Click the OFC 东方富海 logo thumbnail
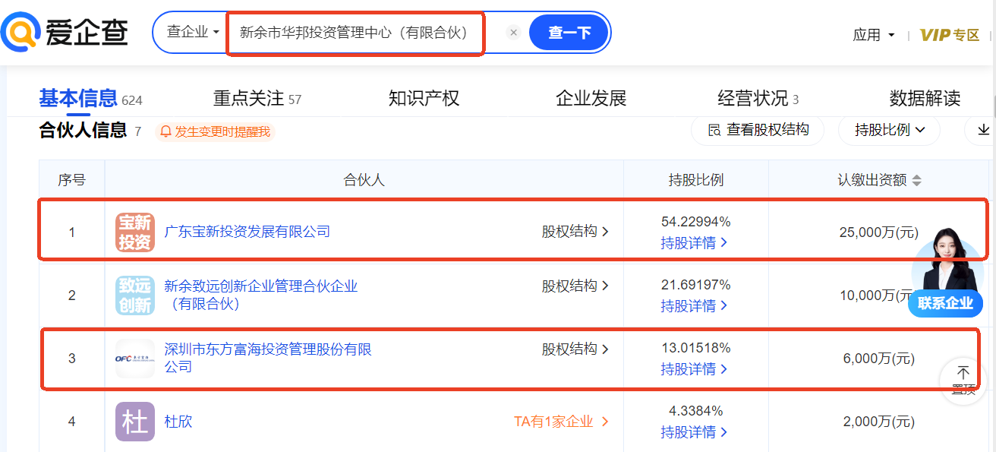The height and width of the screenshot is (452, 996). 135,358
